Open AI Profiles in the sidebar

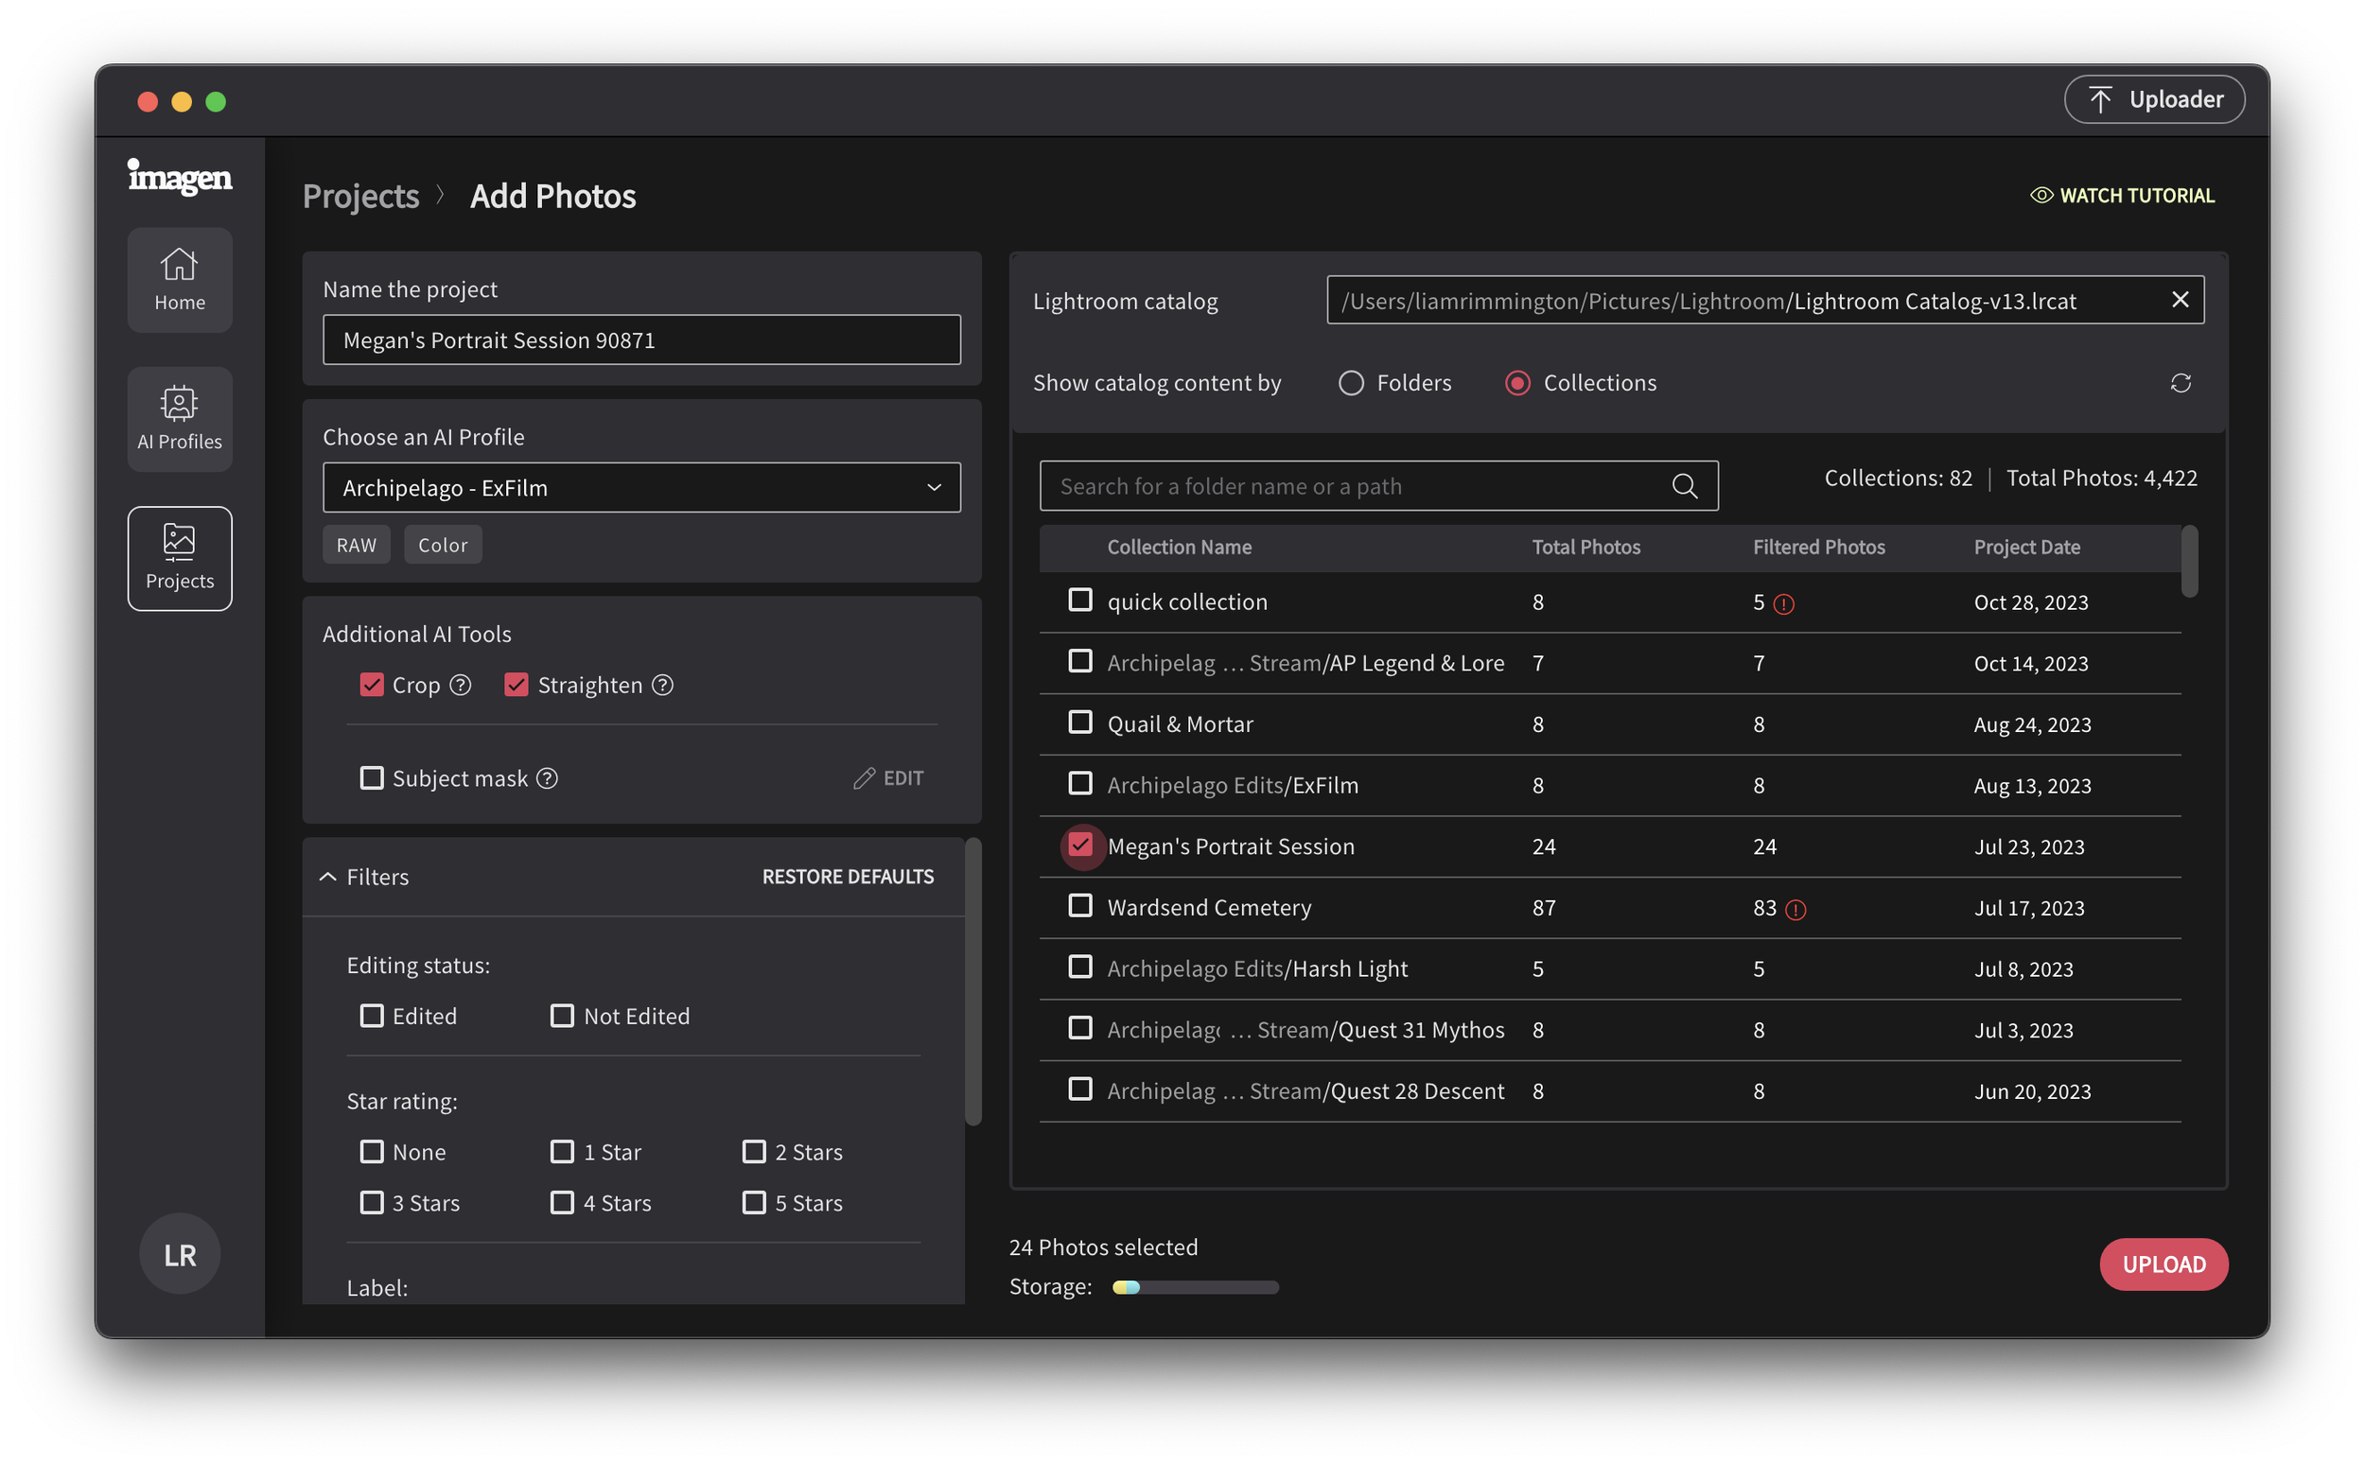(179, 419)
